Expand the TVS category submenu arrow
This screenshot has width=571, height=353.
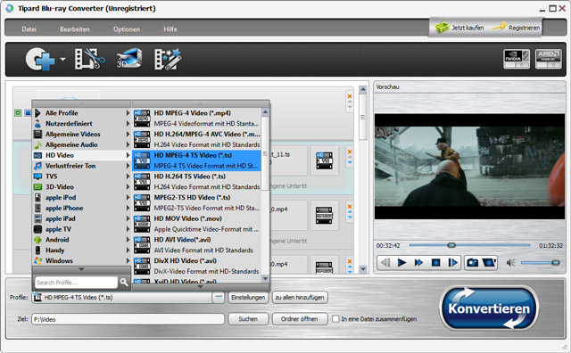pos(128,176)
